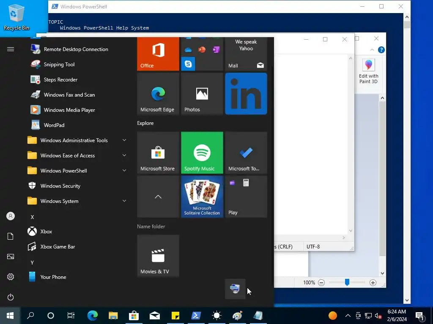Switch to Paint from the taskbar
Image resolution: width=433 pixels, height=324 pixels.
pos(238,316)
